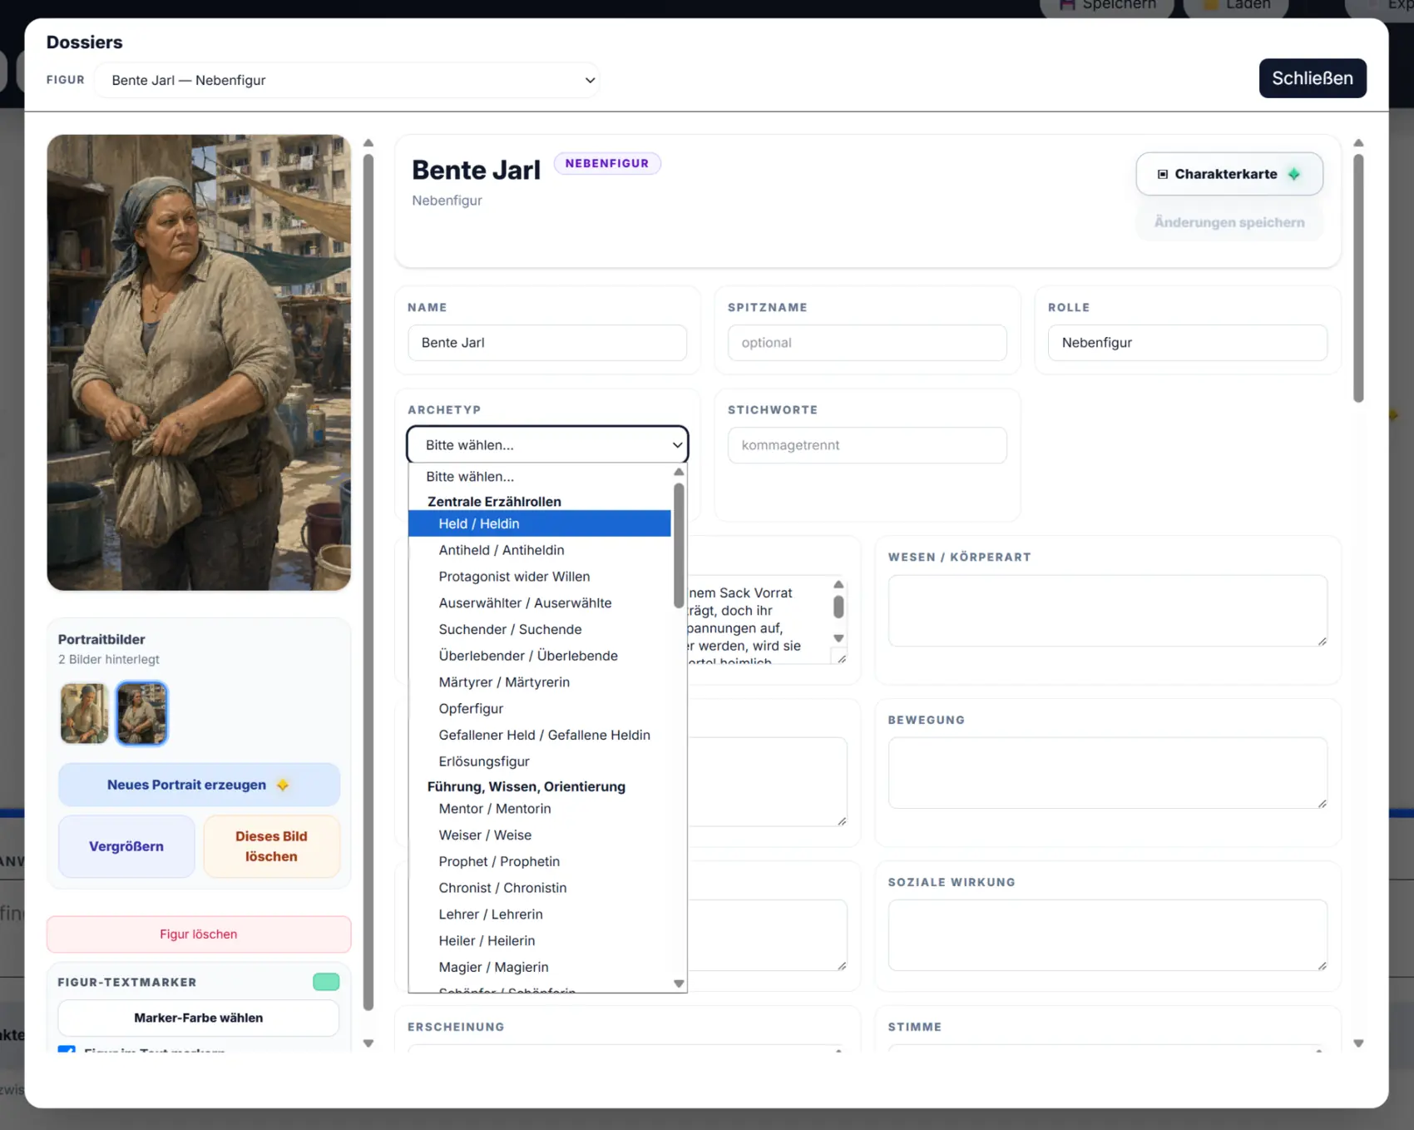Select Mentor / Mentorin option
This screenshot has height=1130, width=1414.
[x=540, y=809]
